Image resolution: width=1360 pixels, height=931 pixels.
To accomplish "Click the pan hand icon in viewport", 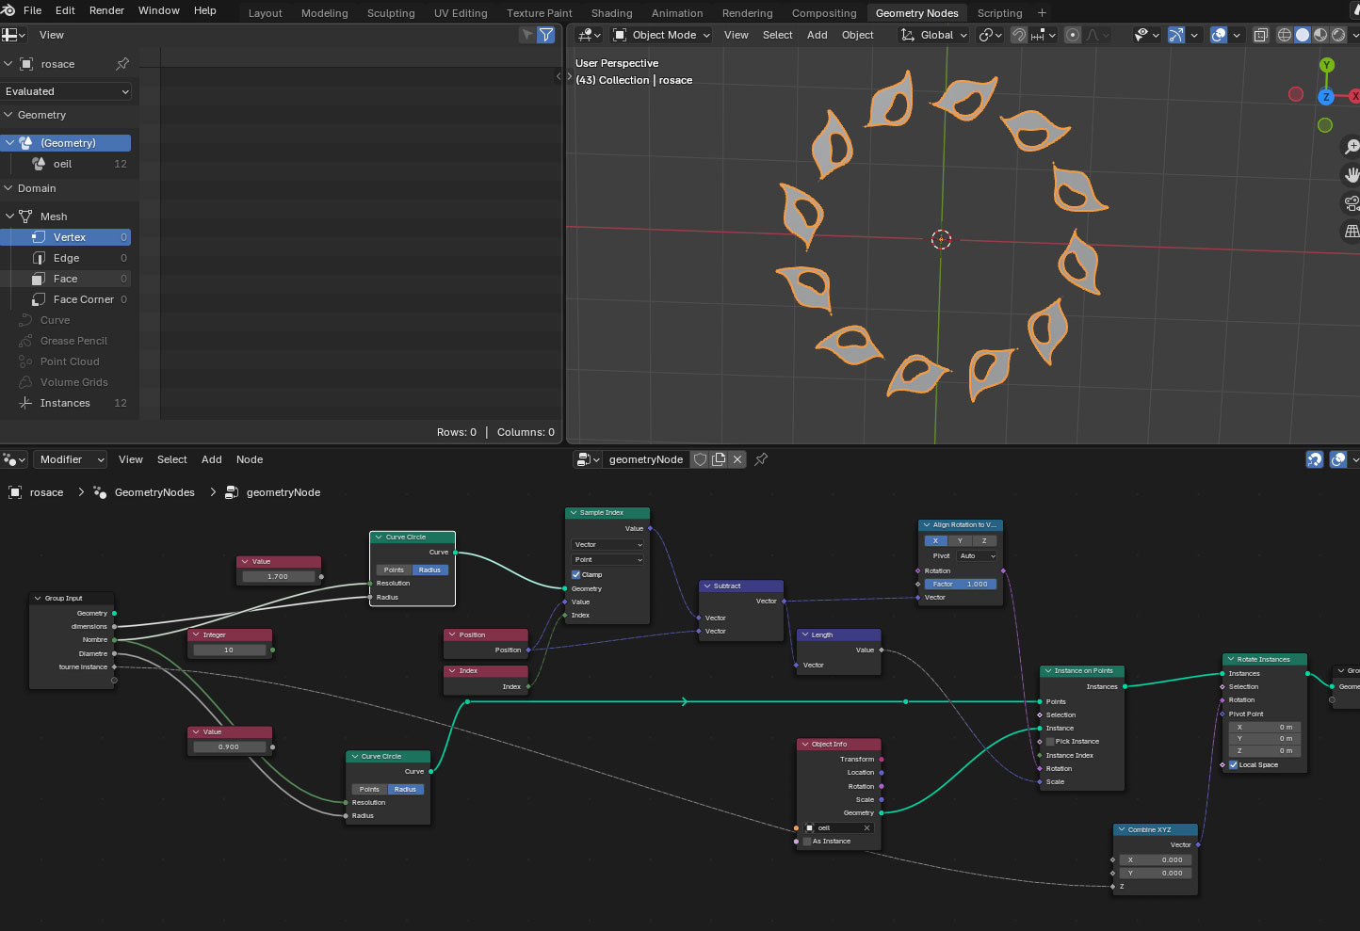I will click(1352, 175).
